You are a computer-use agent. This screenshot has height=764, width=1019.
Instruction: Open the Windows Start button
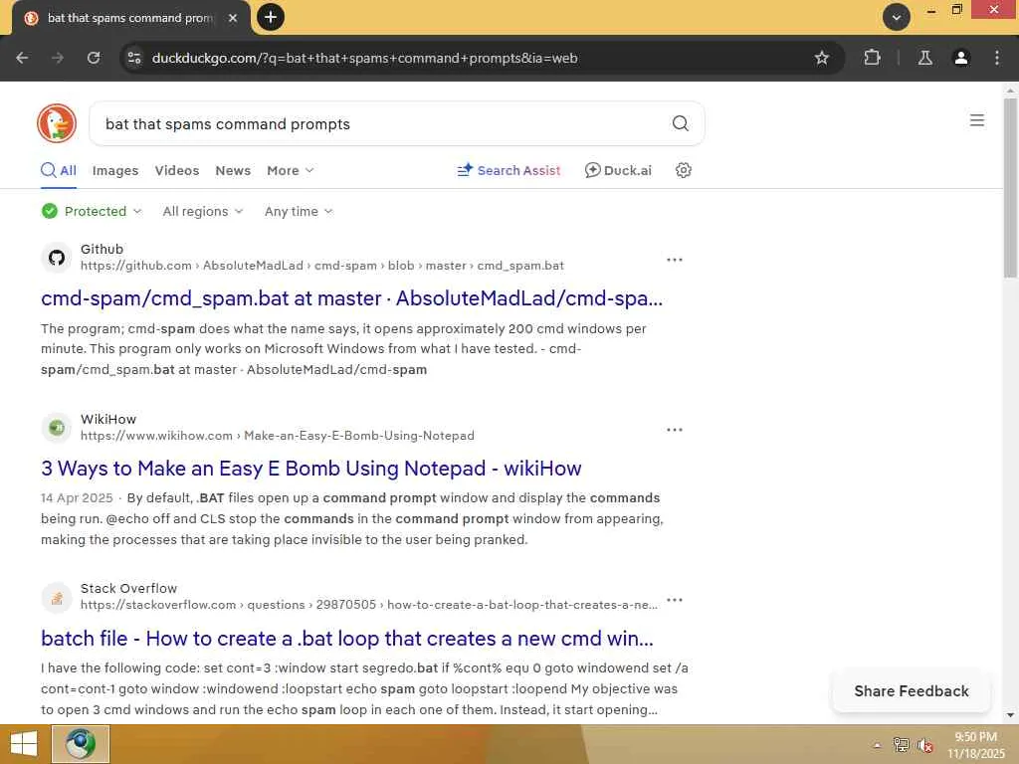[x=24, y=744]
